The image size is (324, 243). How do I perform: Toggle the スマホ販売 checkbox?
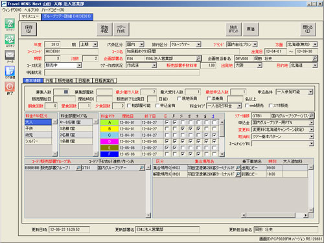(270, 106)
